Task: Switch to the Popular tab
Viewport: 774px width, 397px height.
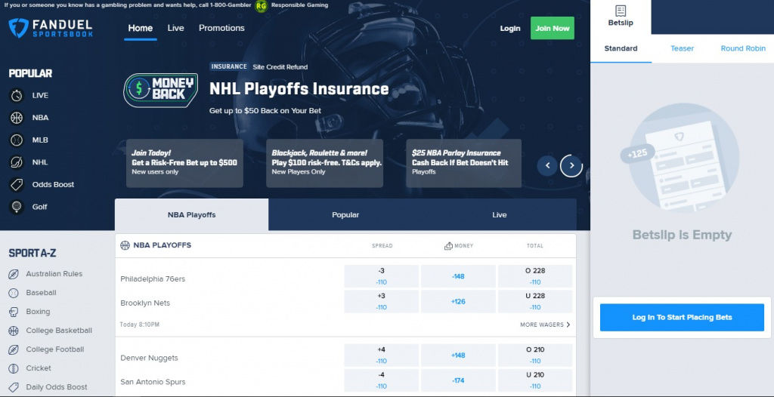Action: click(345, 214)
